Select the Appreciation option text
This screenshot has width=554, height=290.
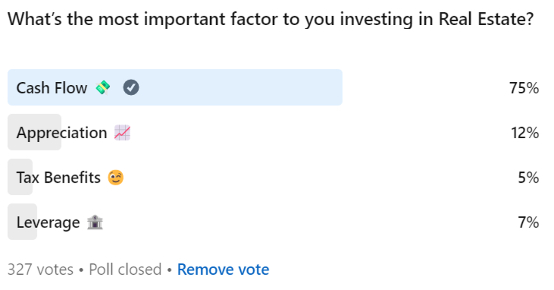62,133
